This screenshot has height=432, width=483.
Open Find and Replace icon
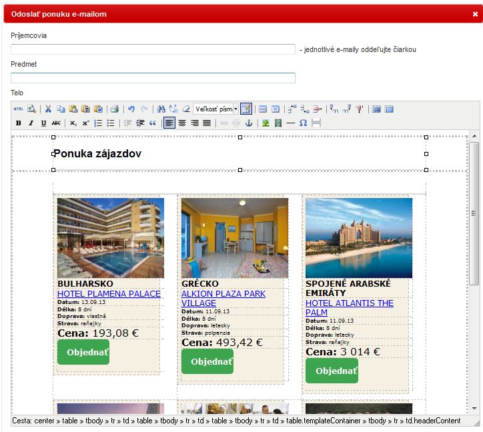click(x=173, y=109)
